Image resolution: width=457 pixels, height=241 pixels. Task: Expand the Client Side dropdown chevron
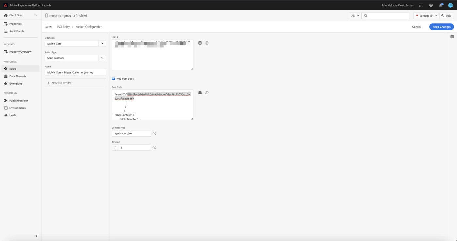36,15
